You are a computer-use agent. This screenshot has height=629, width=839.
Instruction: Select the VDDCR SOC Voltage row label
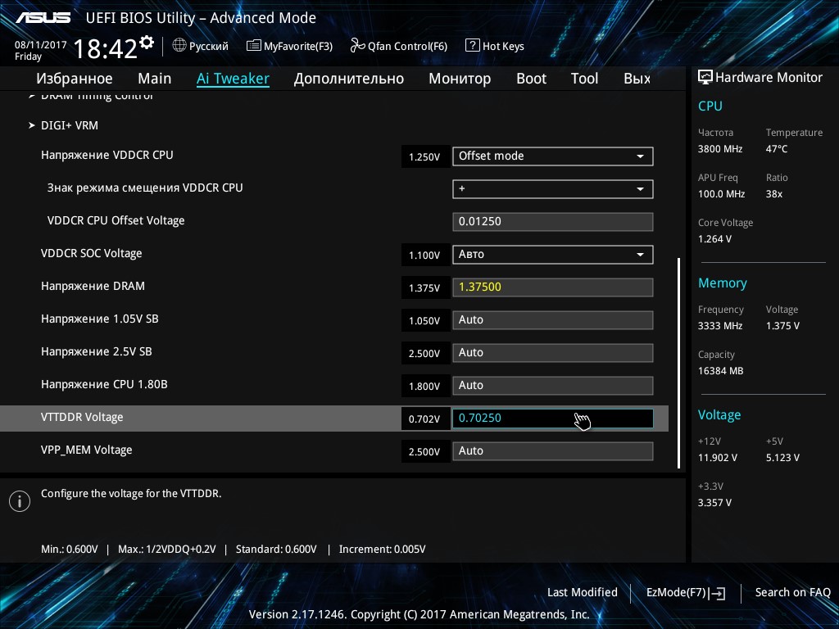(92, 254)
